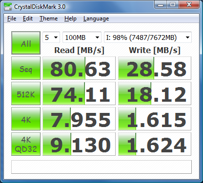Minimize the CrystalDiskMark window
The width and height of the screenshot is (203, 183).
pos(160,5)
